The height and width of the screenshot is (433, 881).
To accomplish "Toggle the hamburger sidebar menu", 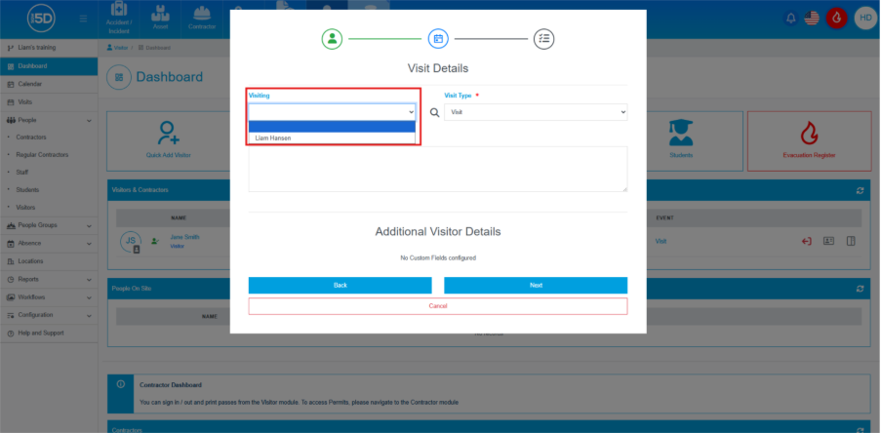I will (81, 19).
